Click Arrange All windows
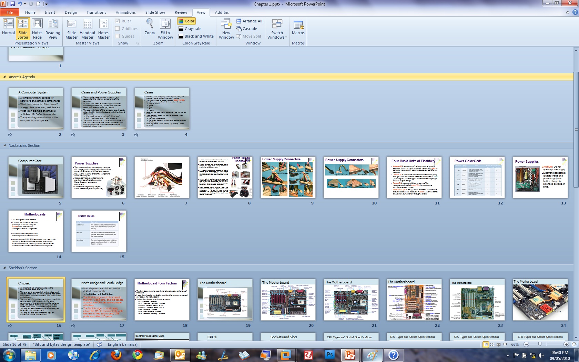Image resolution: width=579 pixels, height=362 pixels. pos(249,21)
